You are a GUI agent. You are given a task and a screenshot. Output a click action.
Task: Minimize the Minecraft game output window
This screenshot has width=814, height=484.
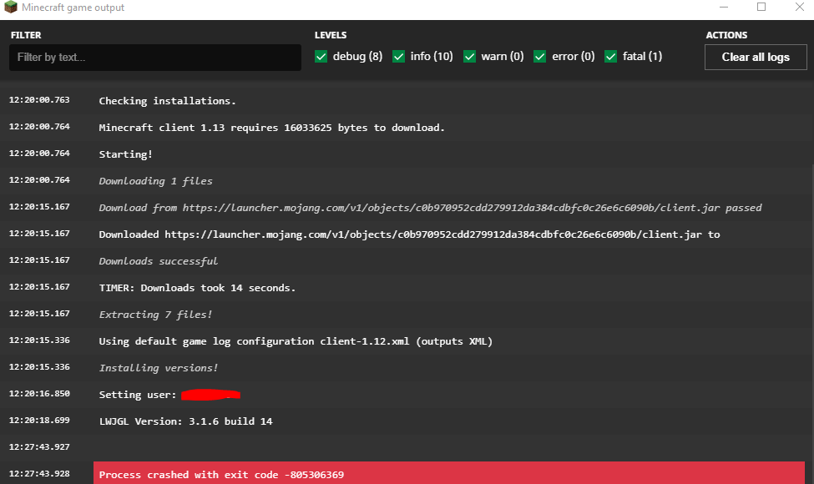[724, 8]
